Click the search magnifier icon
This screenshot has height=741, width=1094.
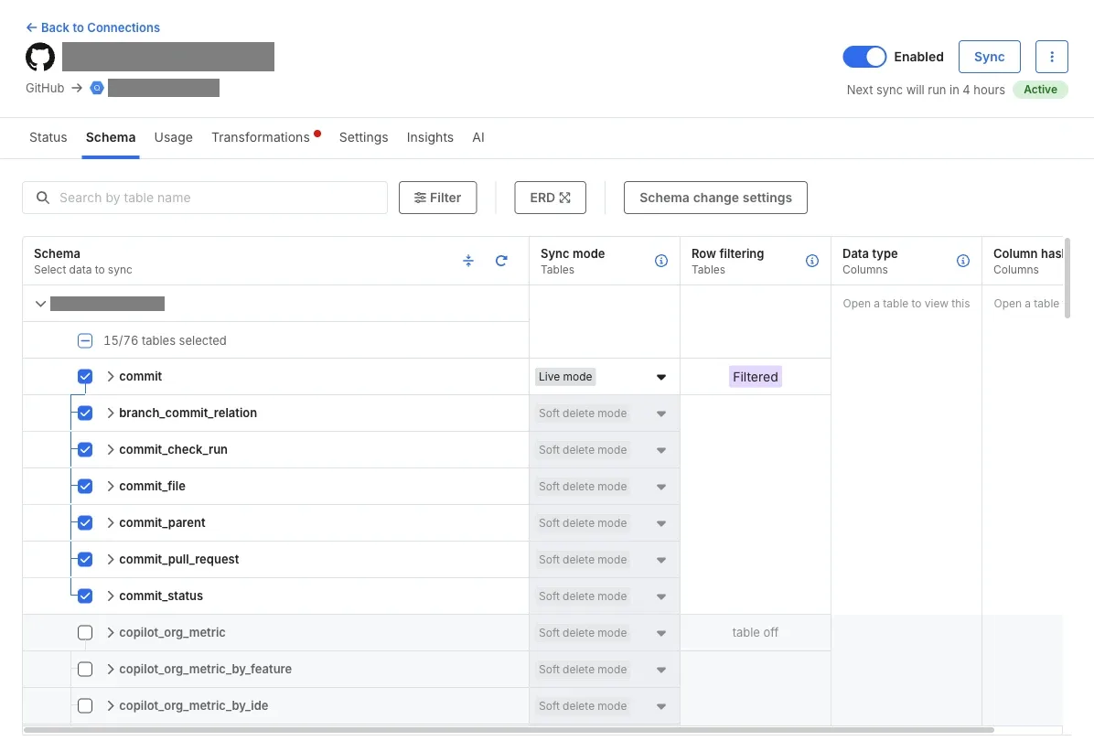tap(43, 199)
